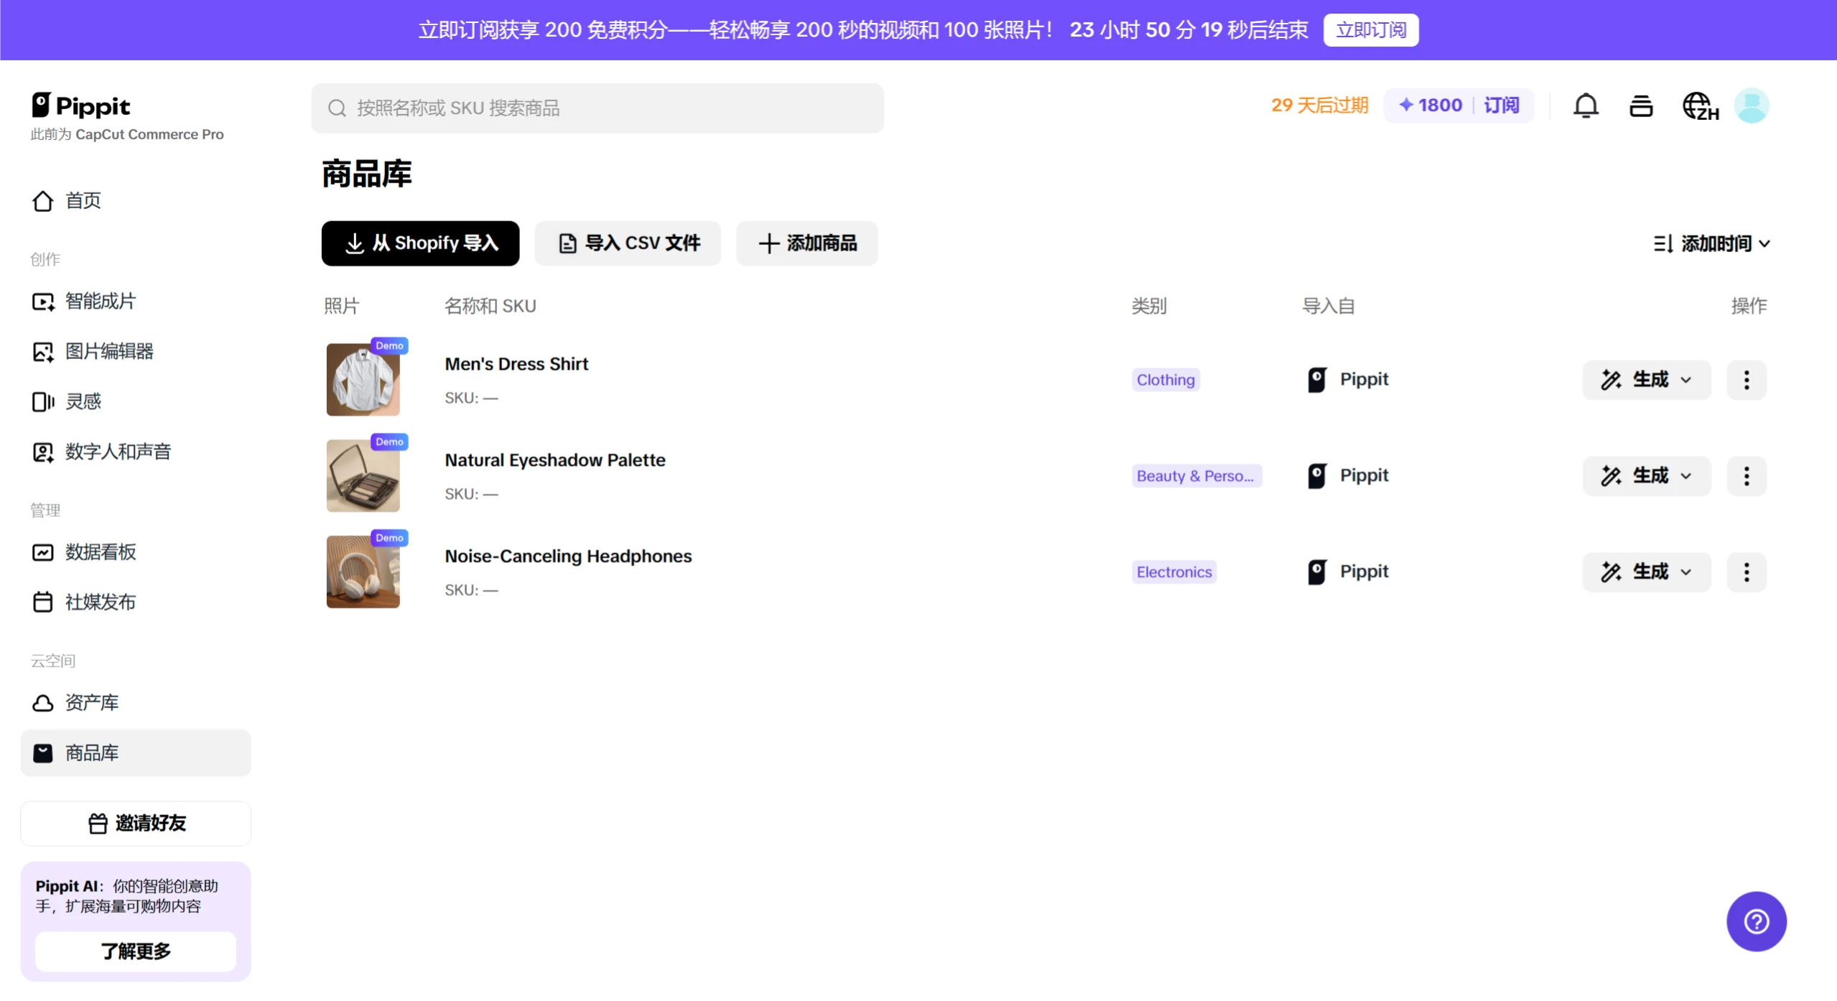
Task: Click the Men's Dress Shirt thumbnail
Action: pos(363,380)
